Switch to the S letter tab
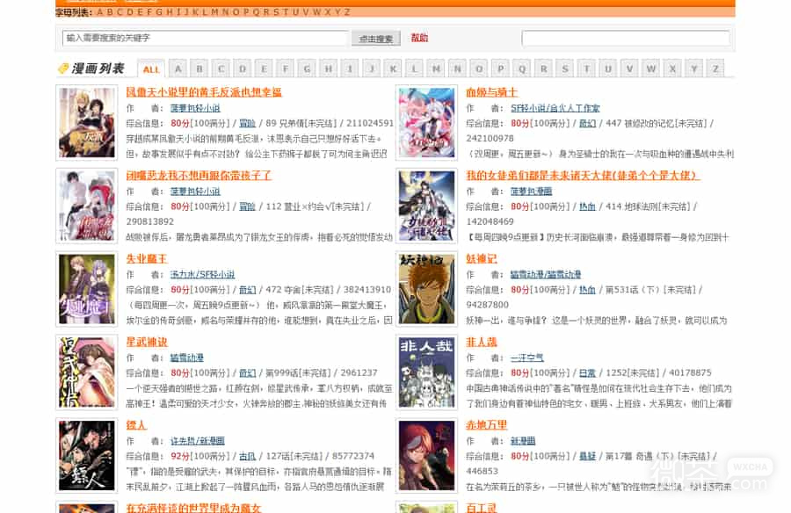791x513 pixels. [565, 69]
